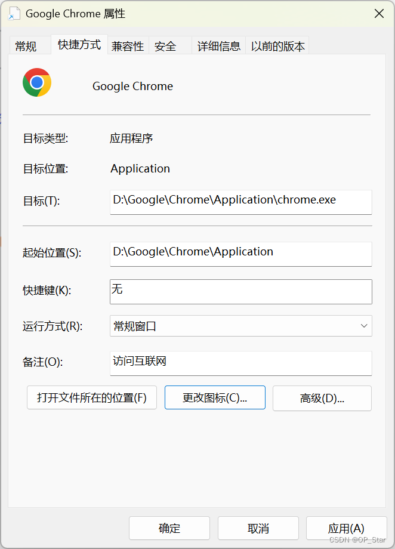Click the 应用(A) button
This screenshot has width=395, height=549.
pos(346,528)
